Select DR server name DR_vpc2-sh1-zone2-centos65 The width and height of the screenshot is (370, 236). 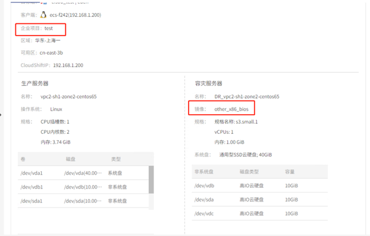pyautogui.click(x=247, y=97)
